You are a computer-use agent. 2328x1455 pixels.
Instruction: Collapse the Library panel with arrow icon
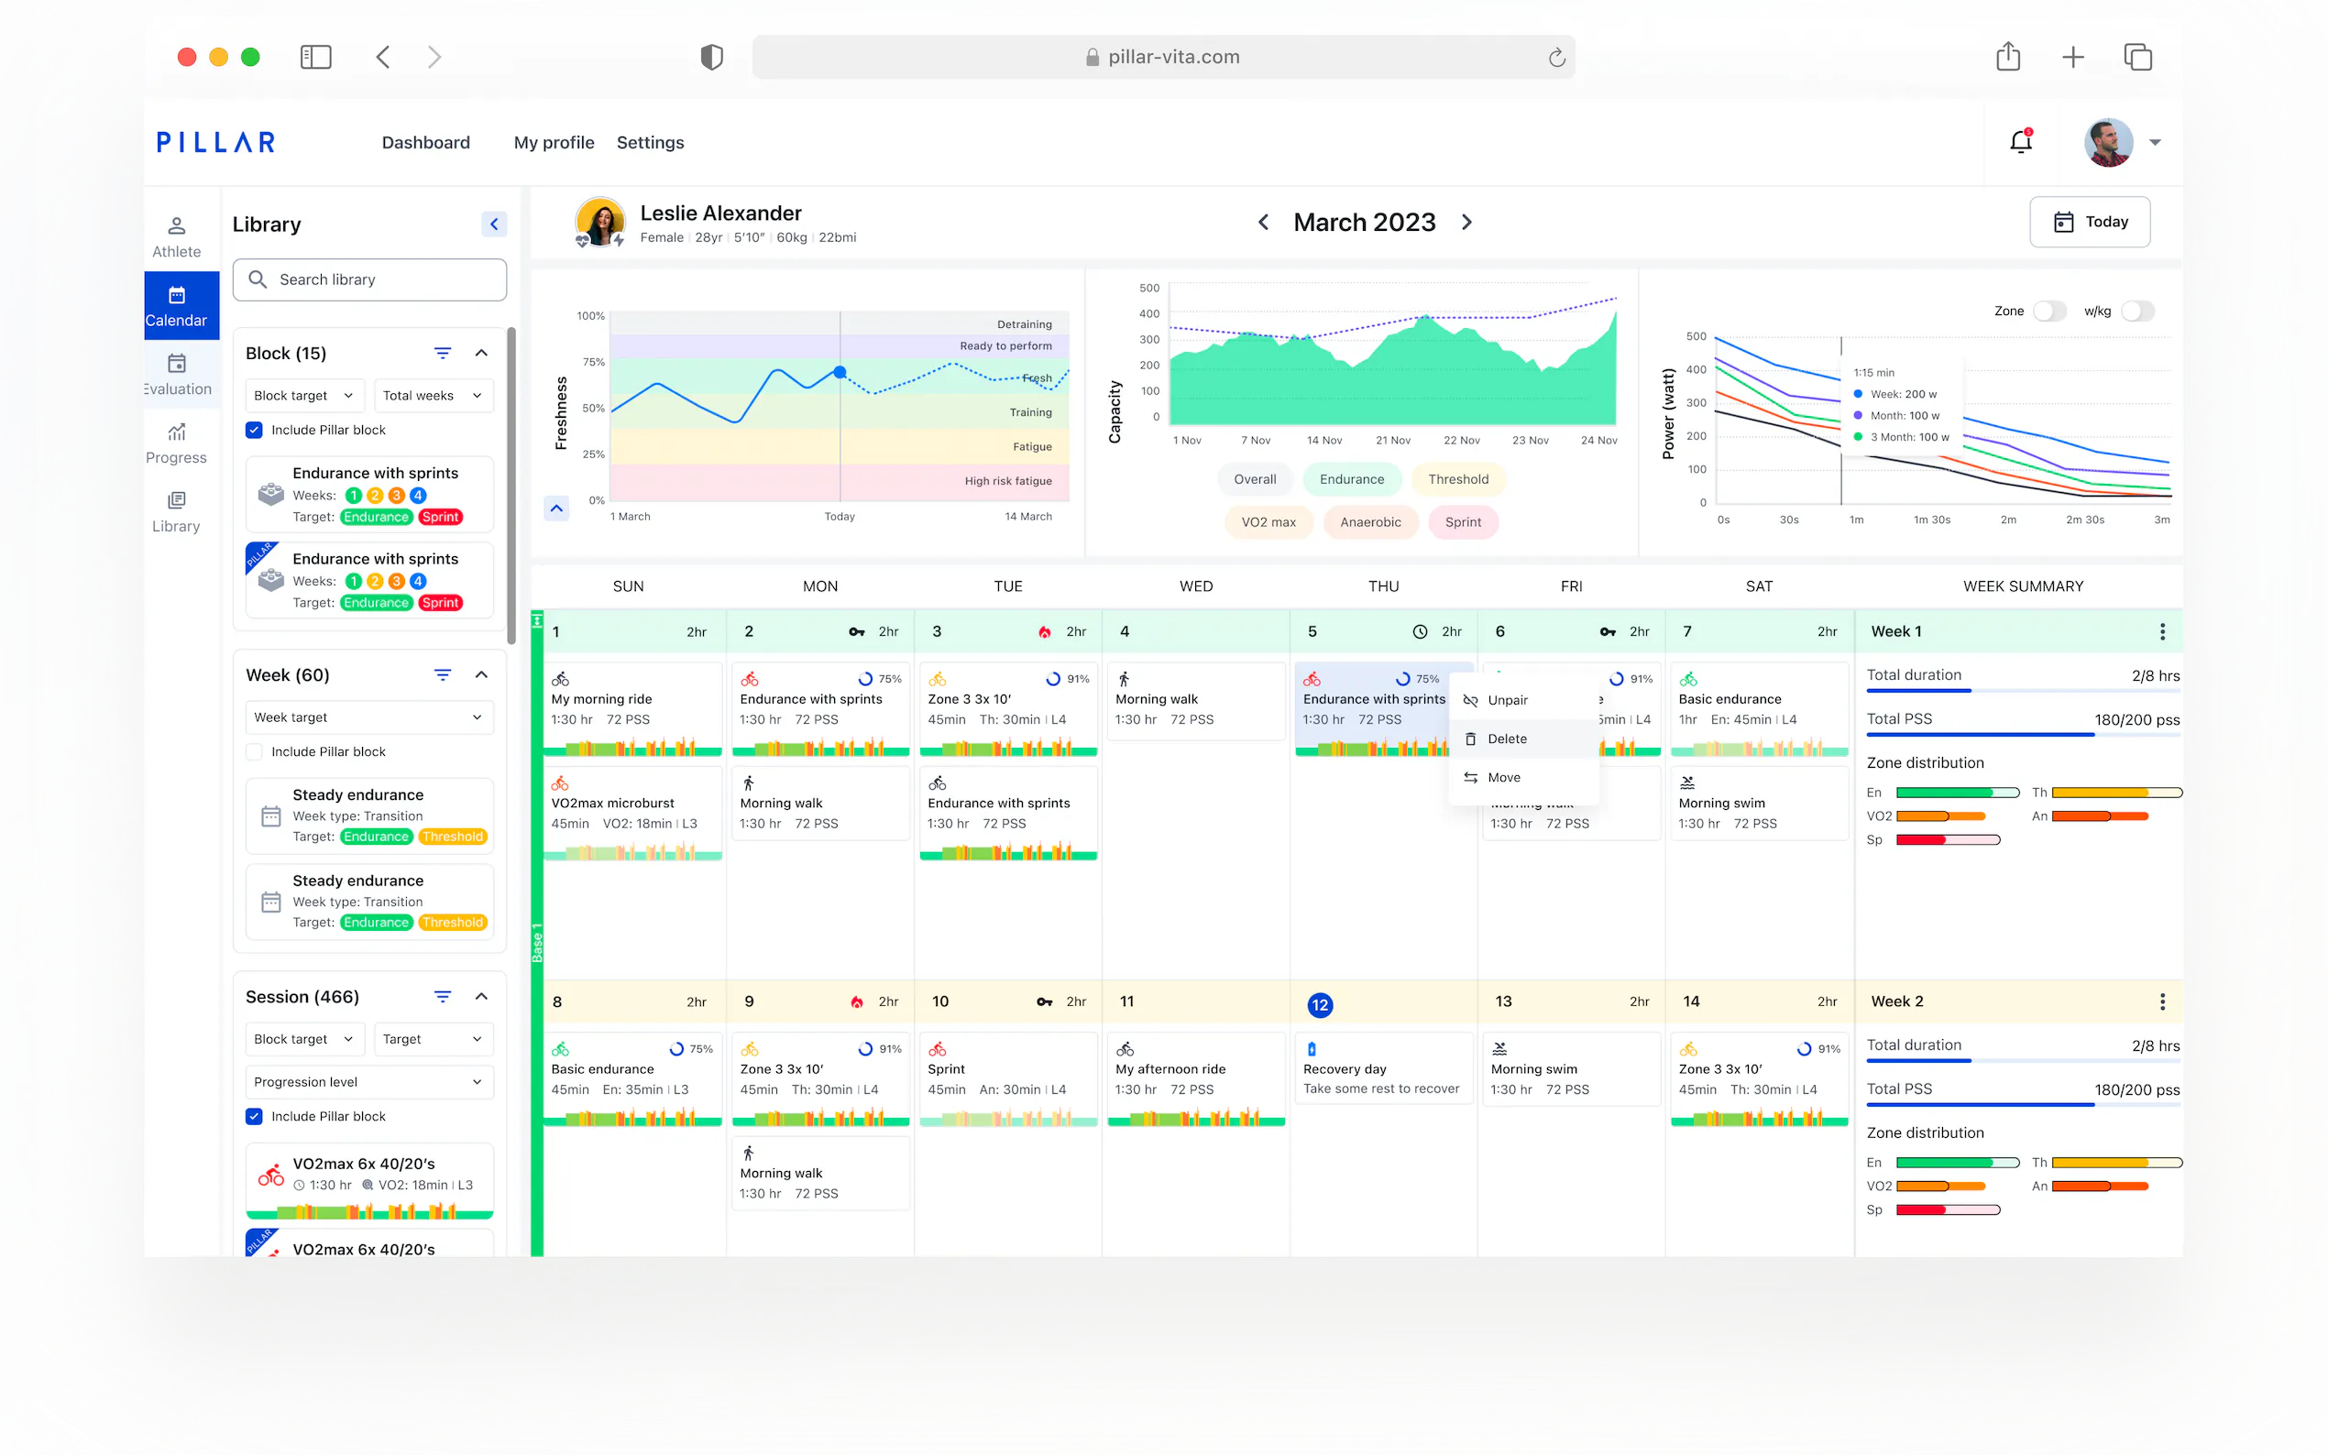pyautogui.click(x=494, y=224)
